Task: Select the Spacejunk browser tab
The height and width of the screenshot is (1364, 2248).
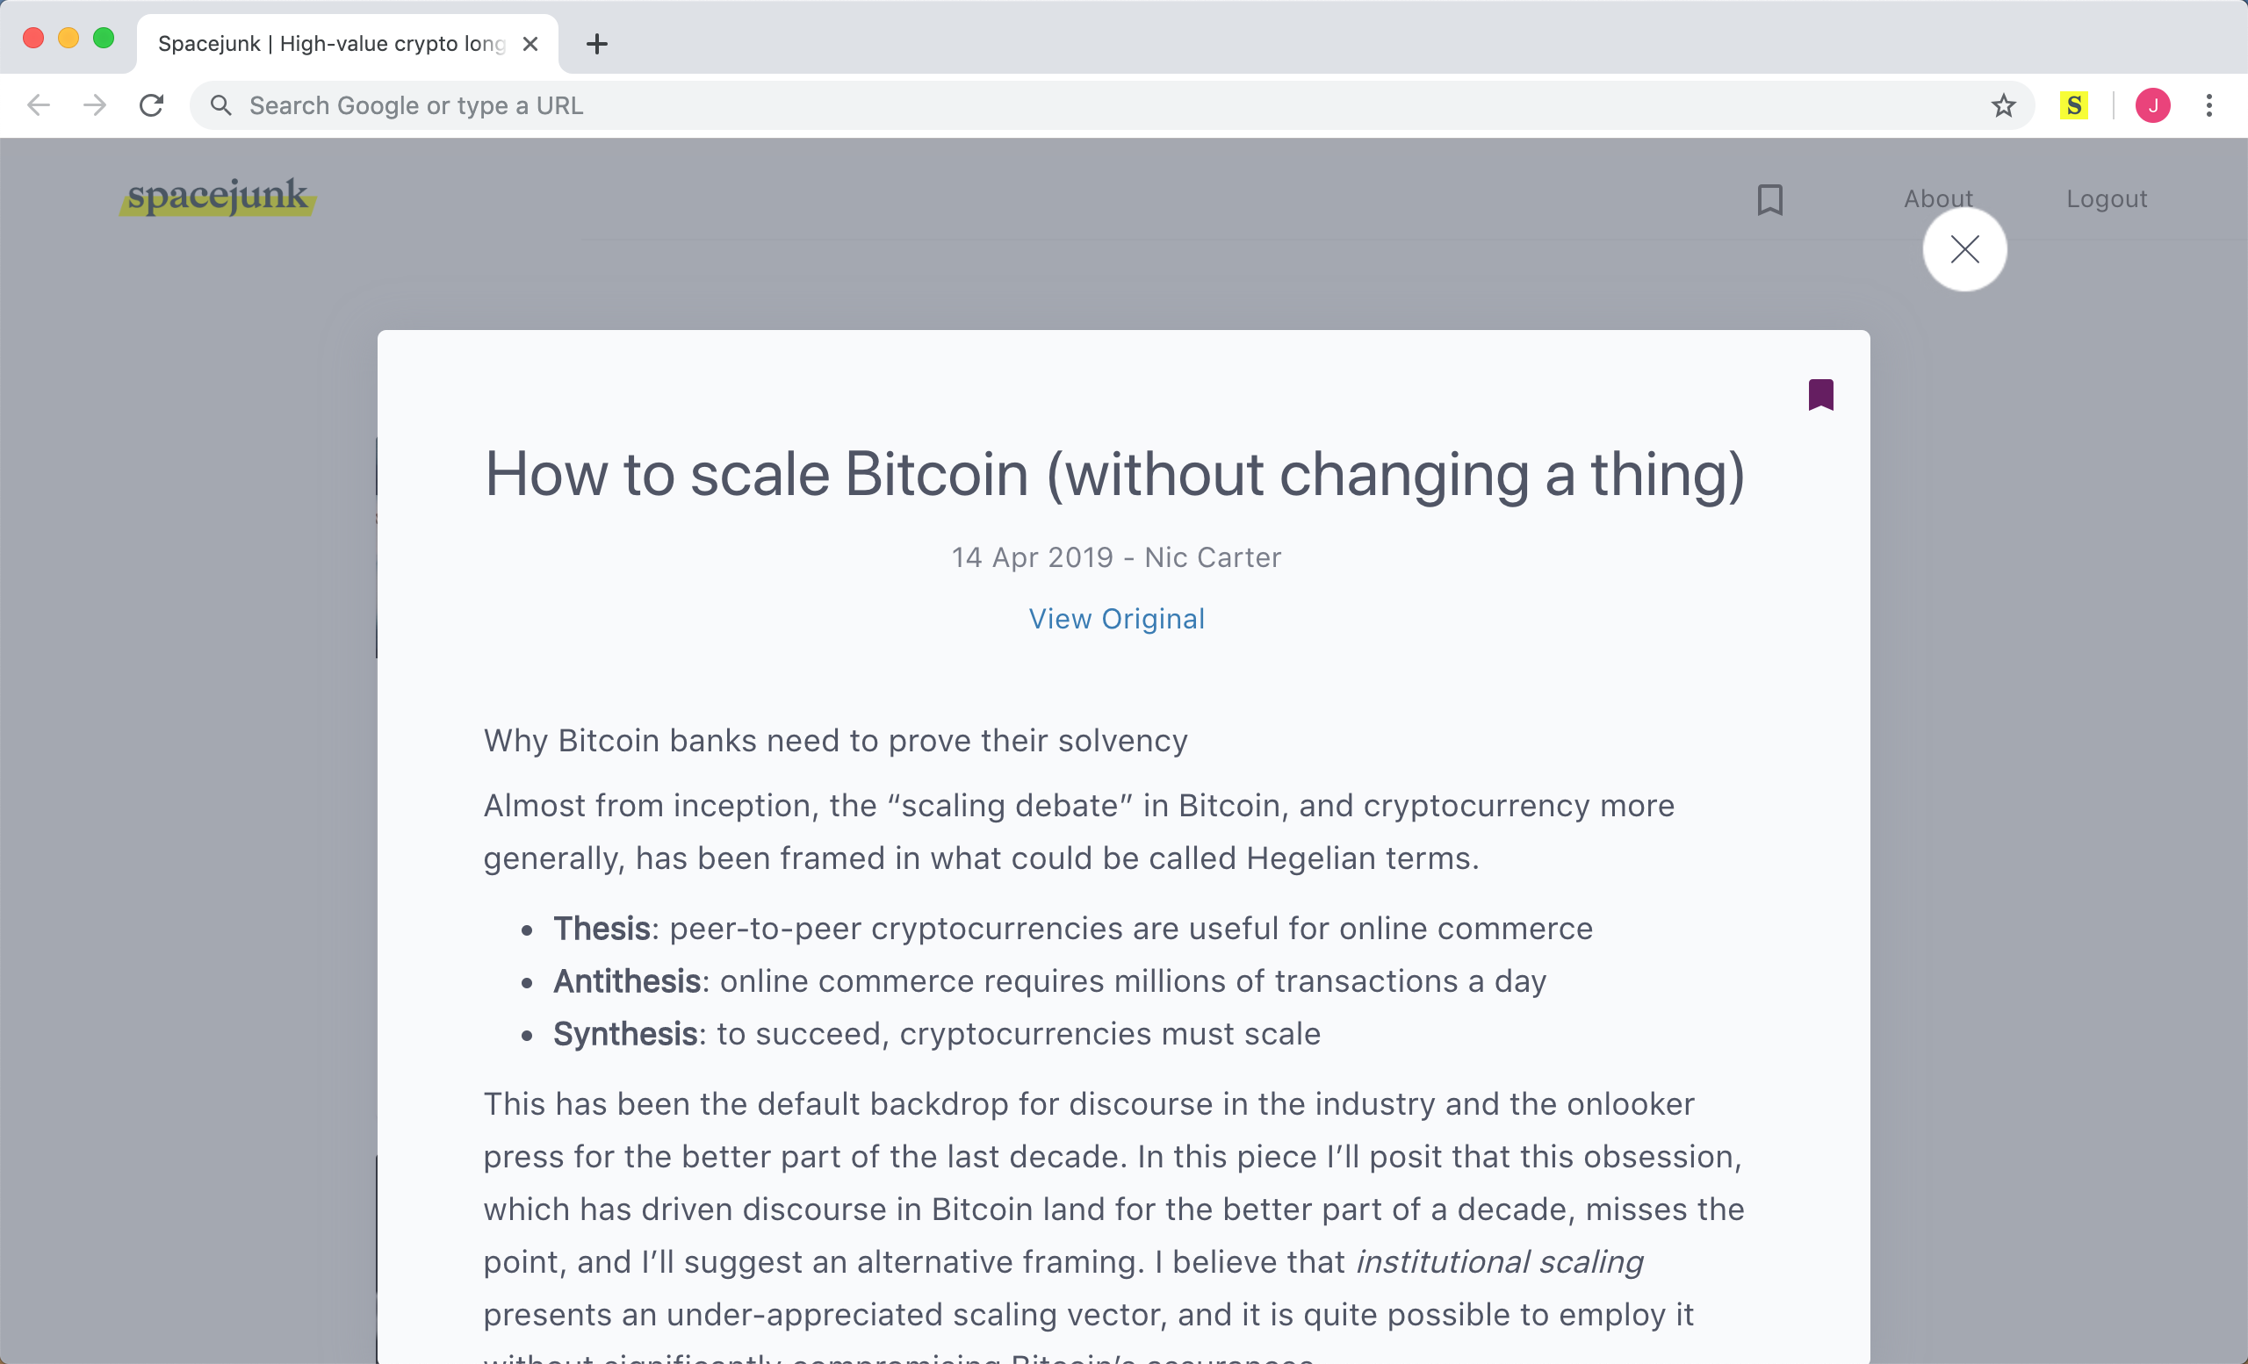Action: pos(330,44)
